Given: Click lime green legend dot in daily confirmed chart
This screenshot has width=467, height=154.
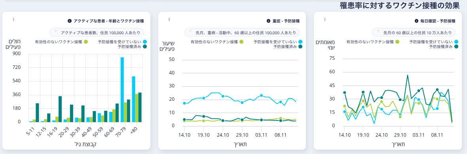Looking at the screenshot, I should [397, 42].
